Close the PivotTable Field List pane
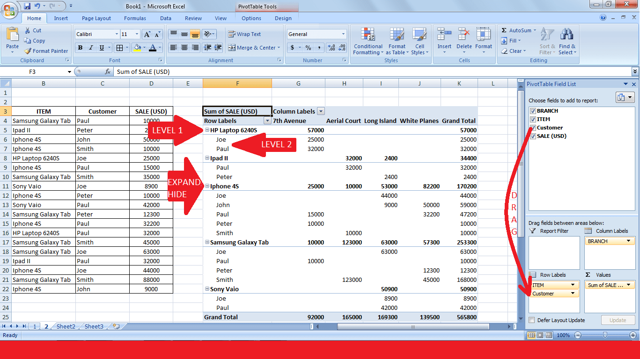Image resolution: width=640 pixels, height=359 pixels. click(x=634, y=84)
